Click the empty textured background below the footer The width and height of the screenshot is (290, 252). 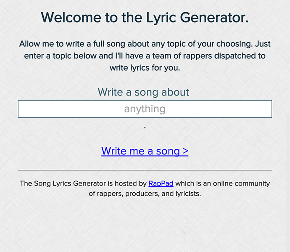pyautogui.click(x=145, y=224)
